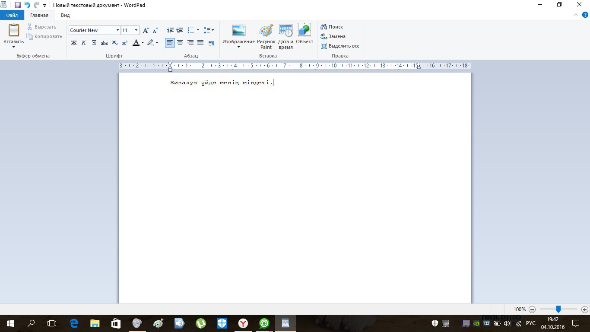The image size is (590, 332).
Task: Increase the paragraph indent
Action: (x=180, y=30)
